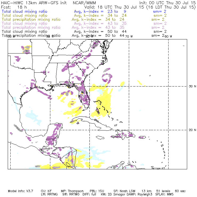
Task: Click the '51 levels' text
Action: (x=163, y=191)
